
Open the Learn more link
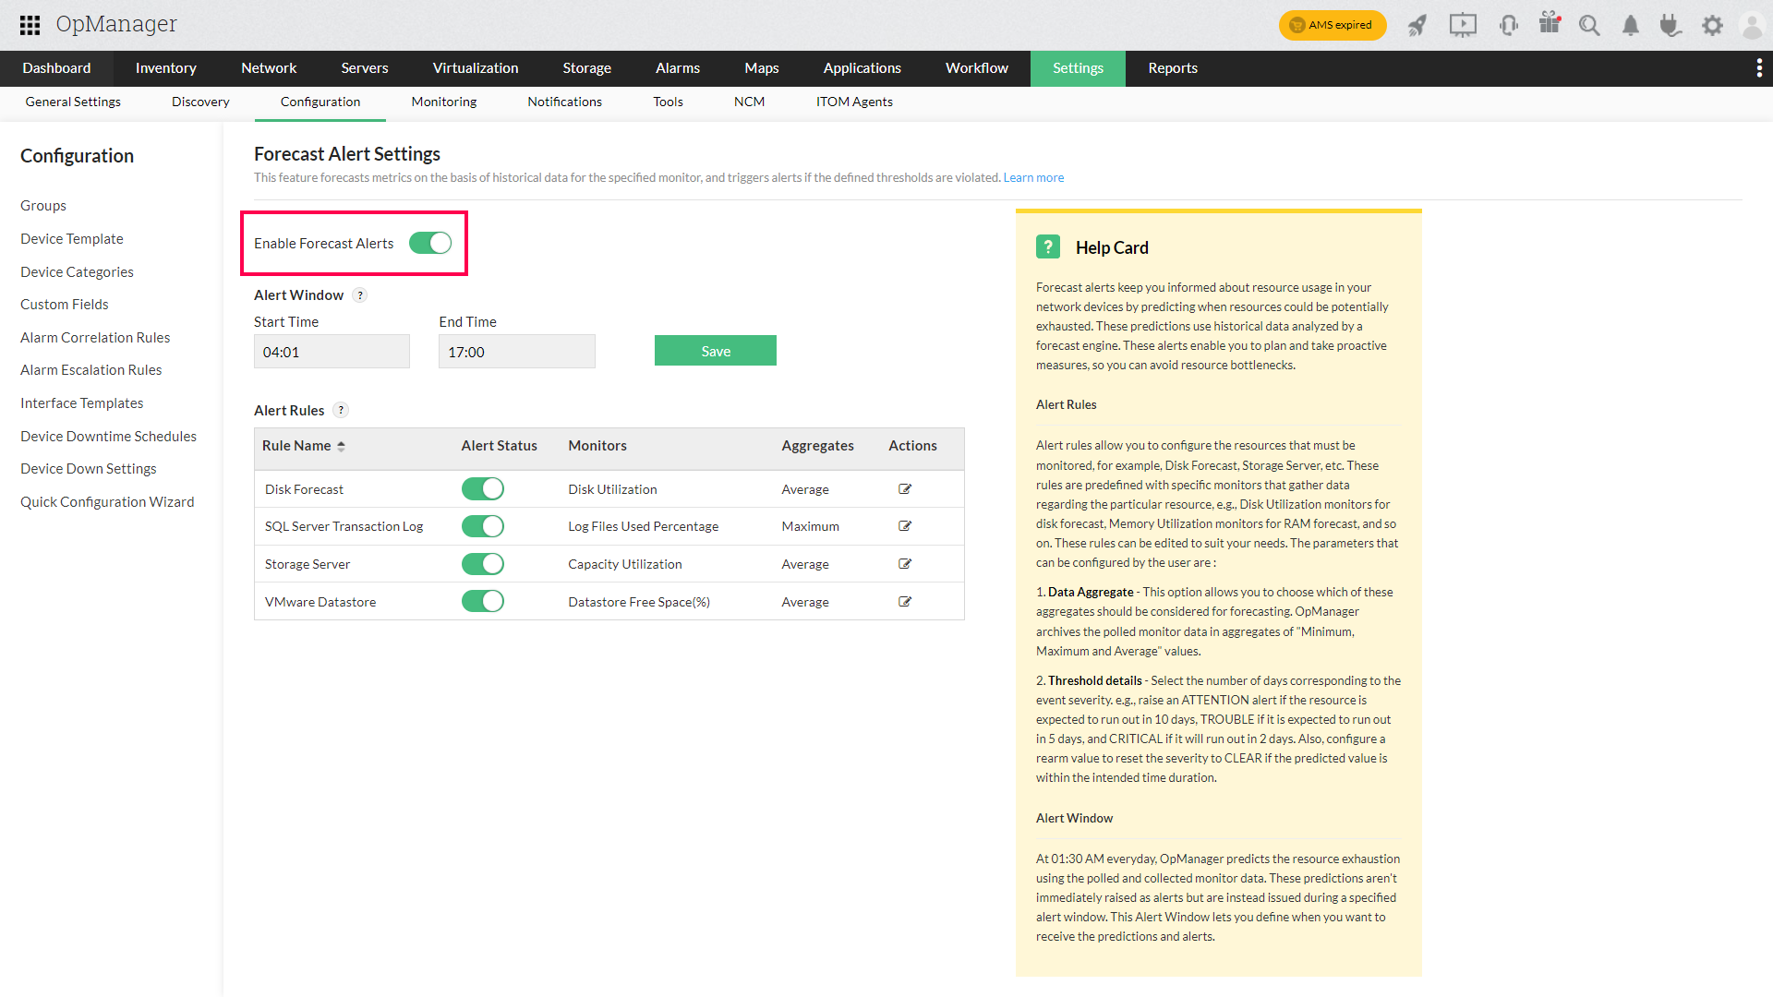(1033, 177)
